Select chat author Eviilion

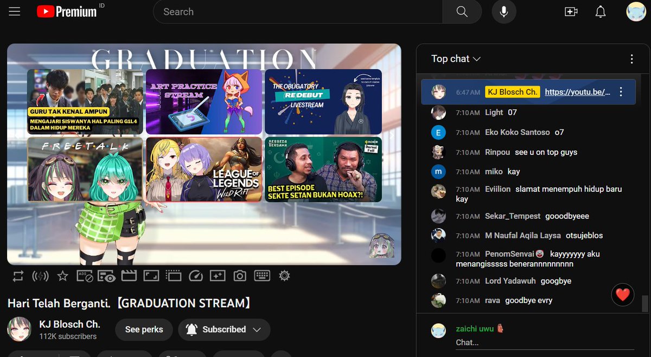498,189
